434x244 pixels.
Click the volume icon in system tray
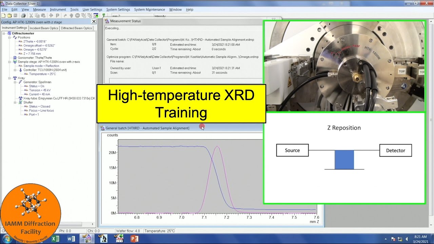pyautogui.click(x=407, y=239)
